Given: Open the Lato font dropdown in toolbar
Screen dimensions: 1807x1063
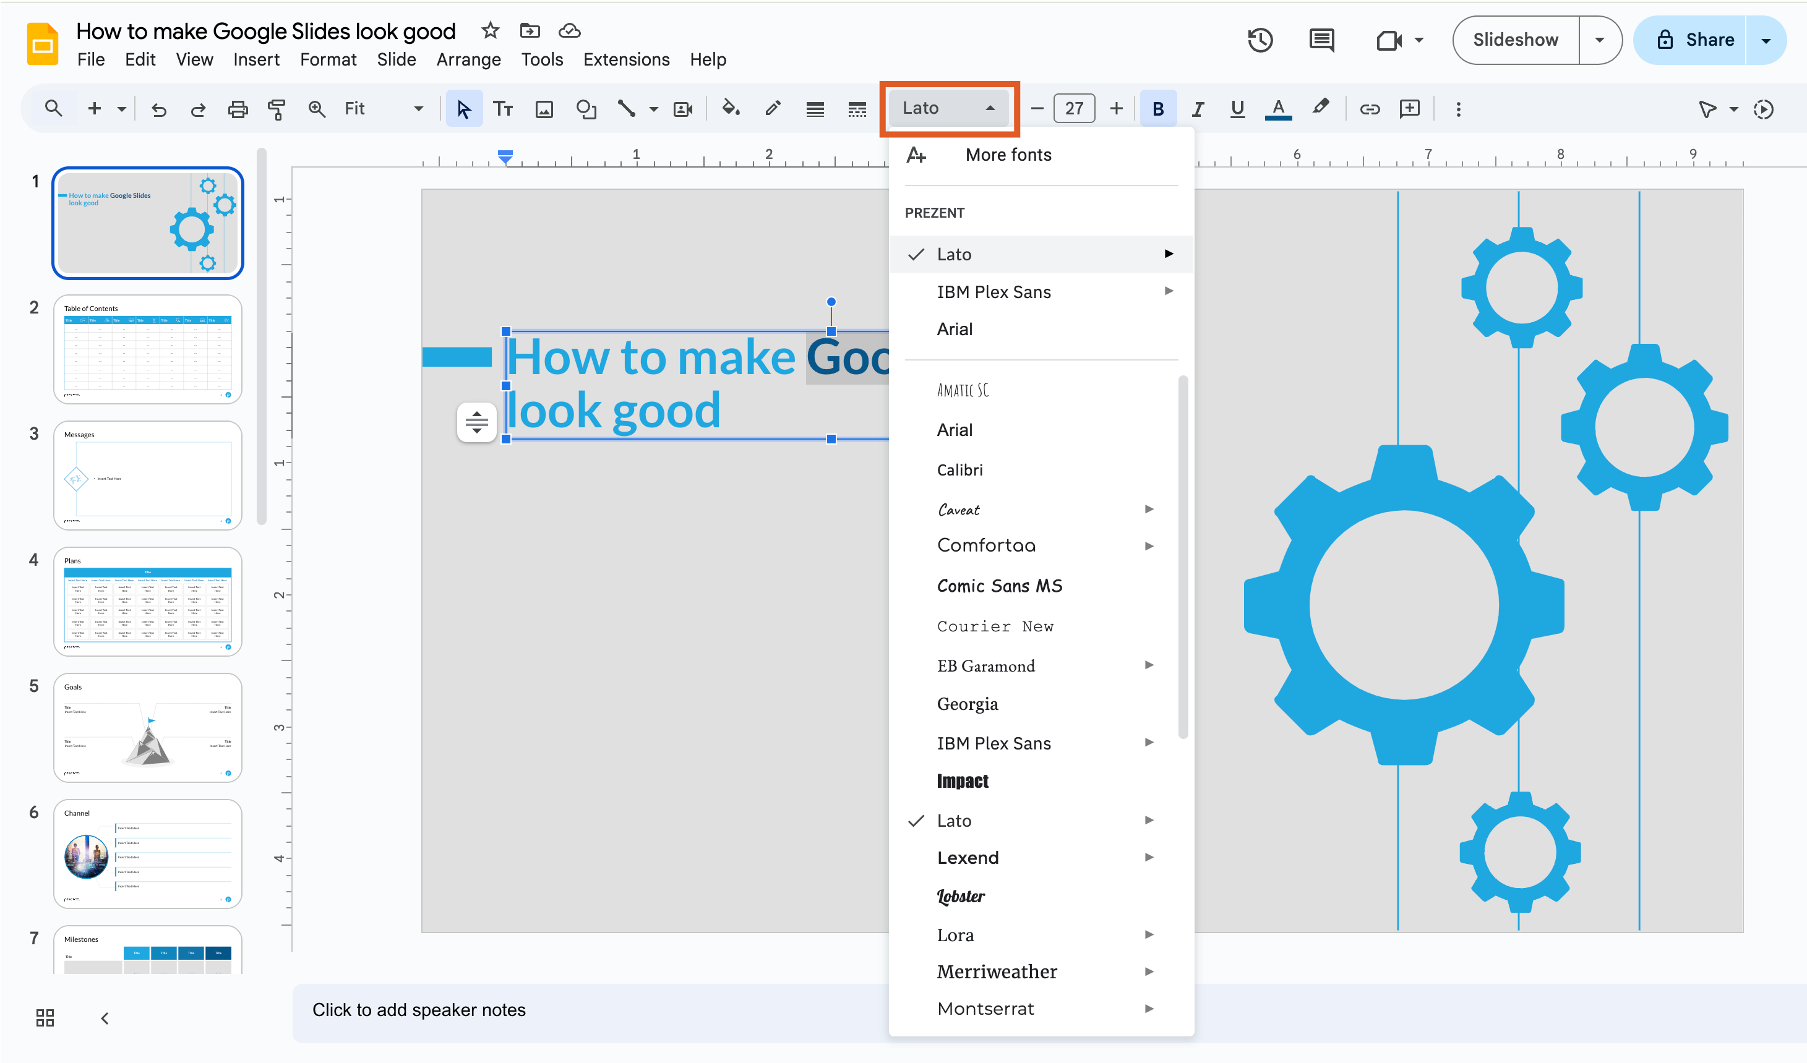Looking at the screenshot, I should (x=949, y=108).
